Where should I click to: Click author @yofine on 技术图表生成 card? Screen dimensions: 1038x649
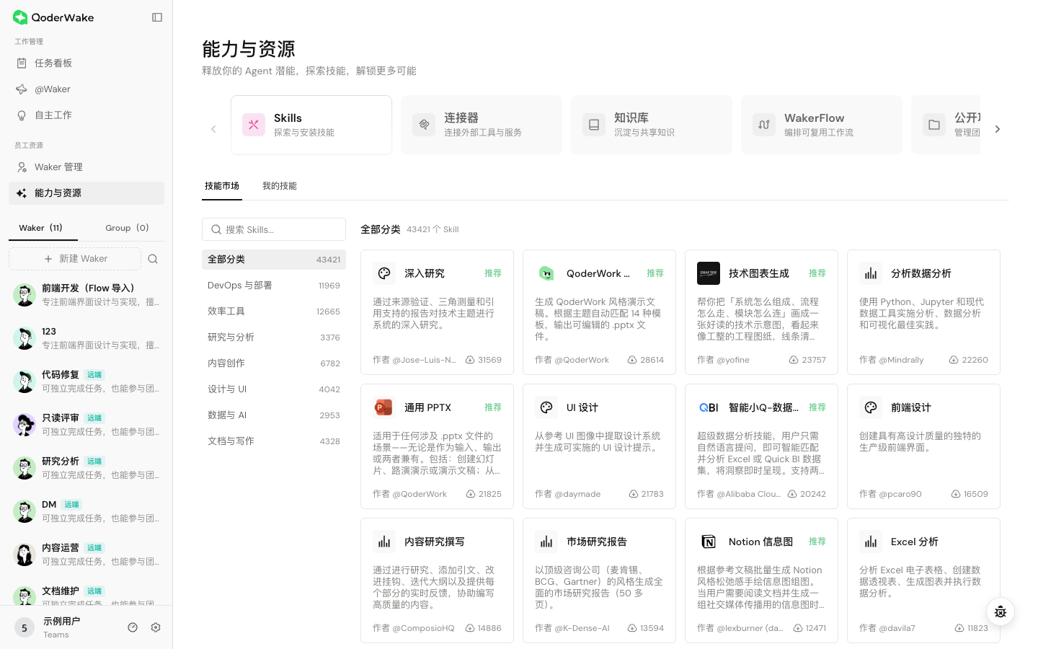click(x=723, y=360)
